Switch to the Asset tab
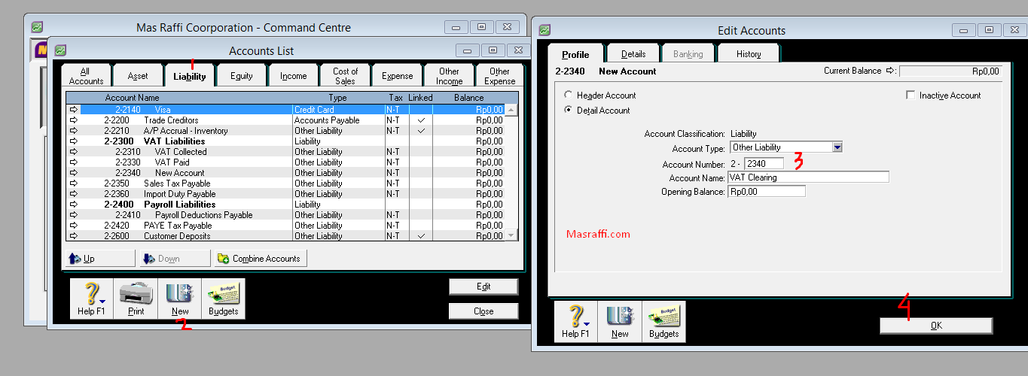Image resolution: width=1028 pixels, height=376 pixels. tap(138, 76)
